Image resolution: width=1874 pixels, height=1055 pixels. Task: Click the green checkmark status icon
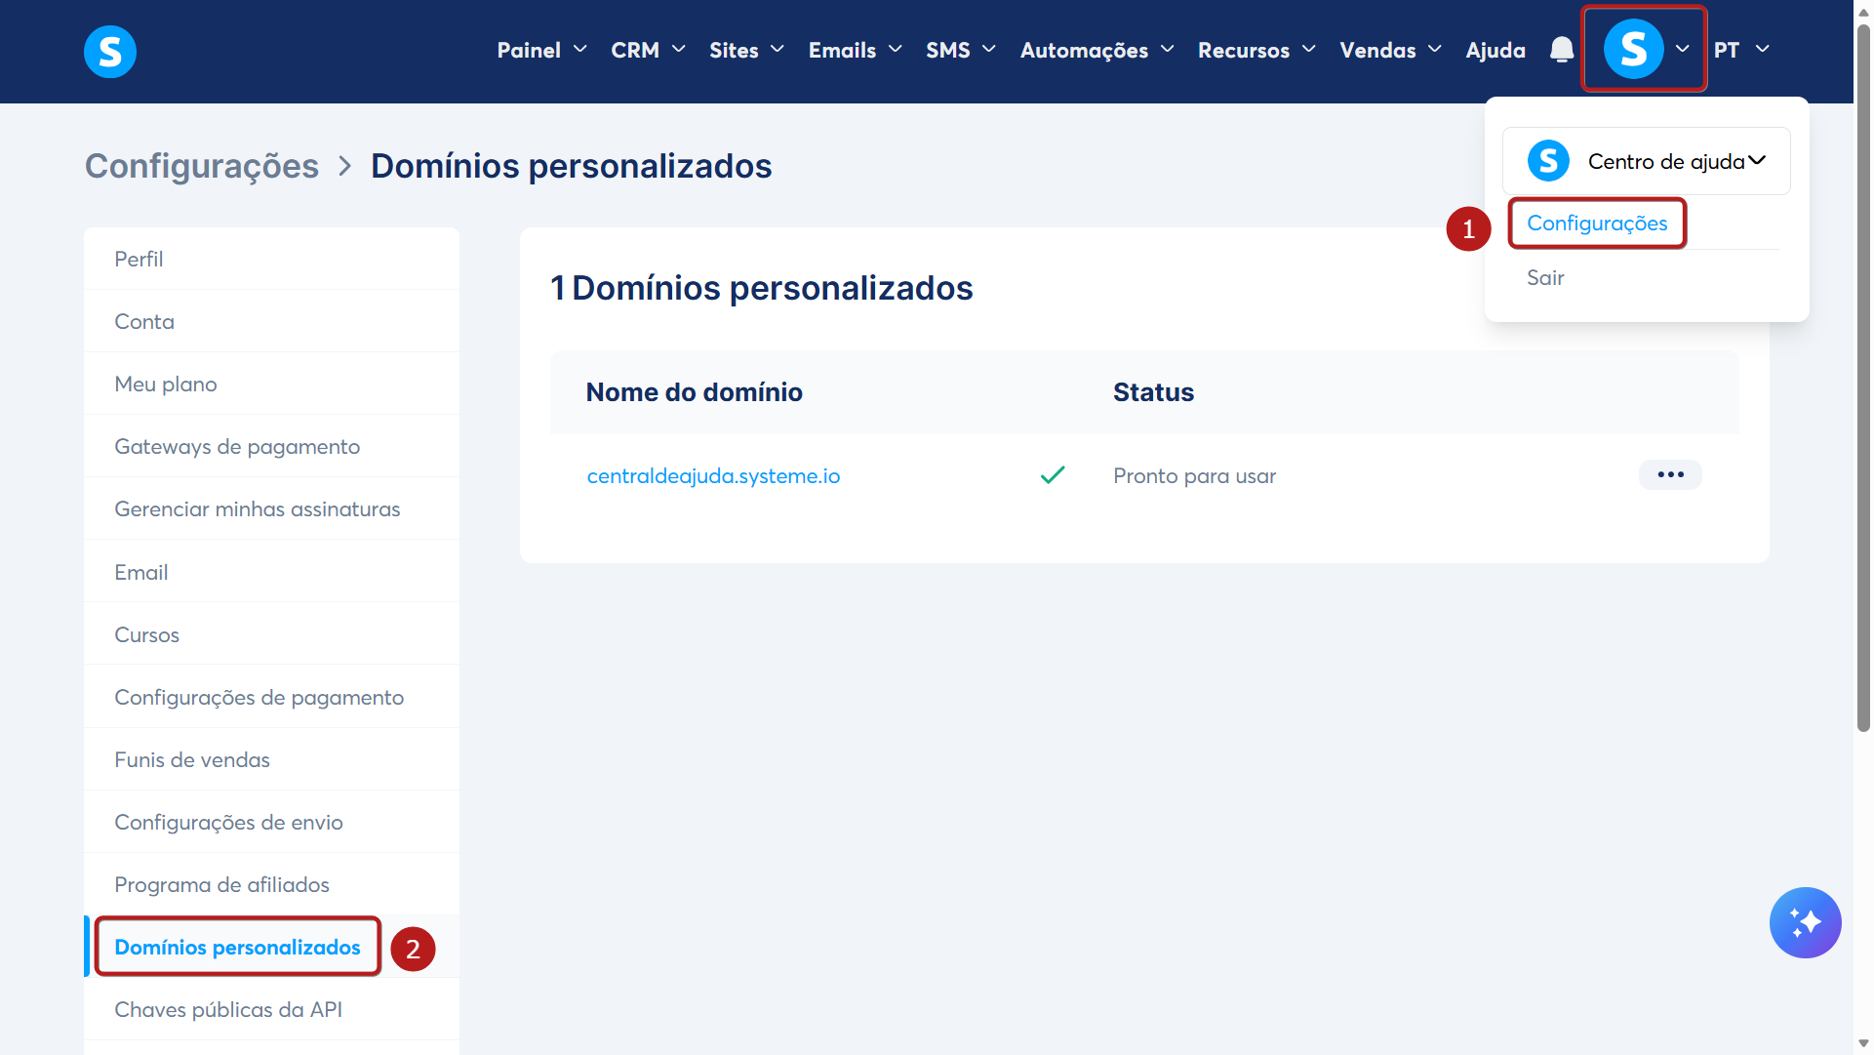coord(1053,475)
